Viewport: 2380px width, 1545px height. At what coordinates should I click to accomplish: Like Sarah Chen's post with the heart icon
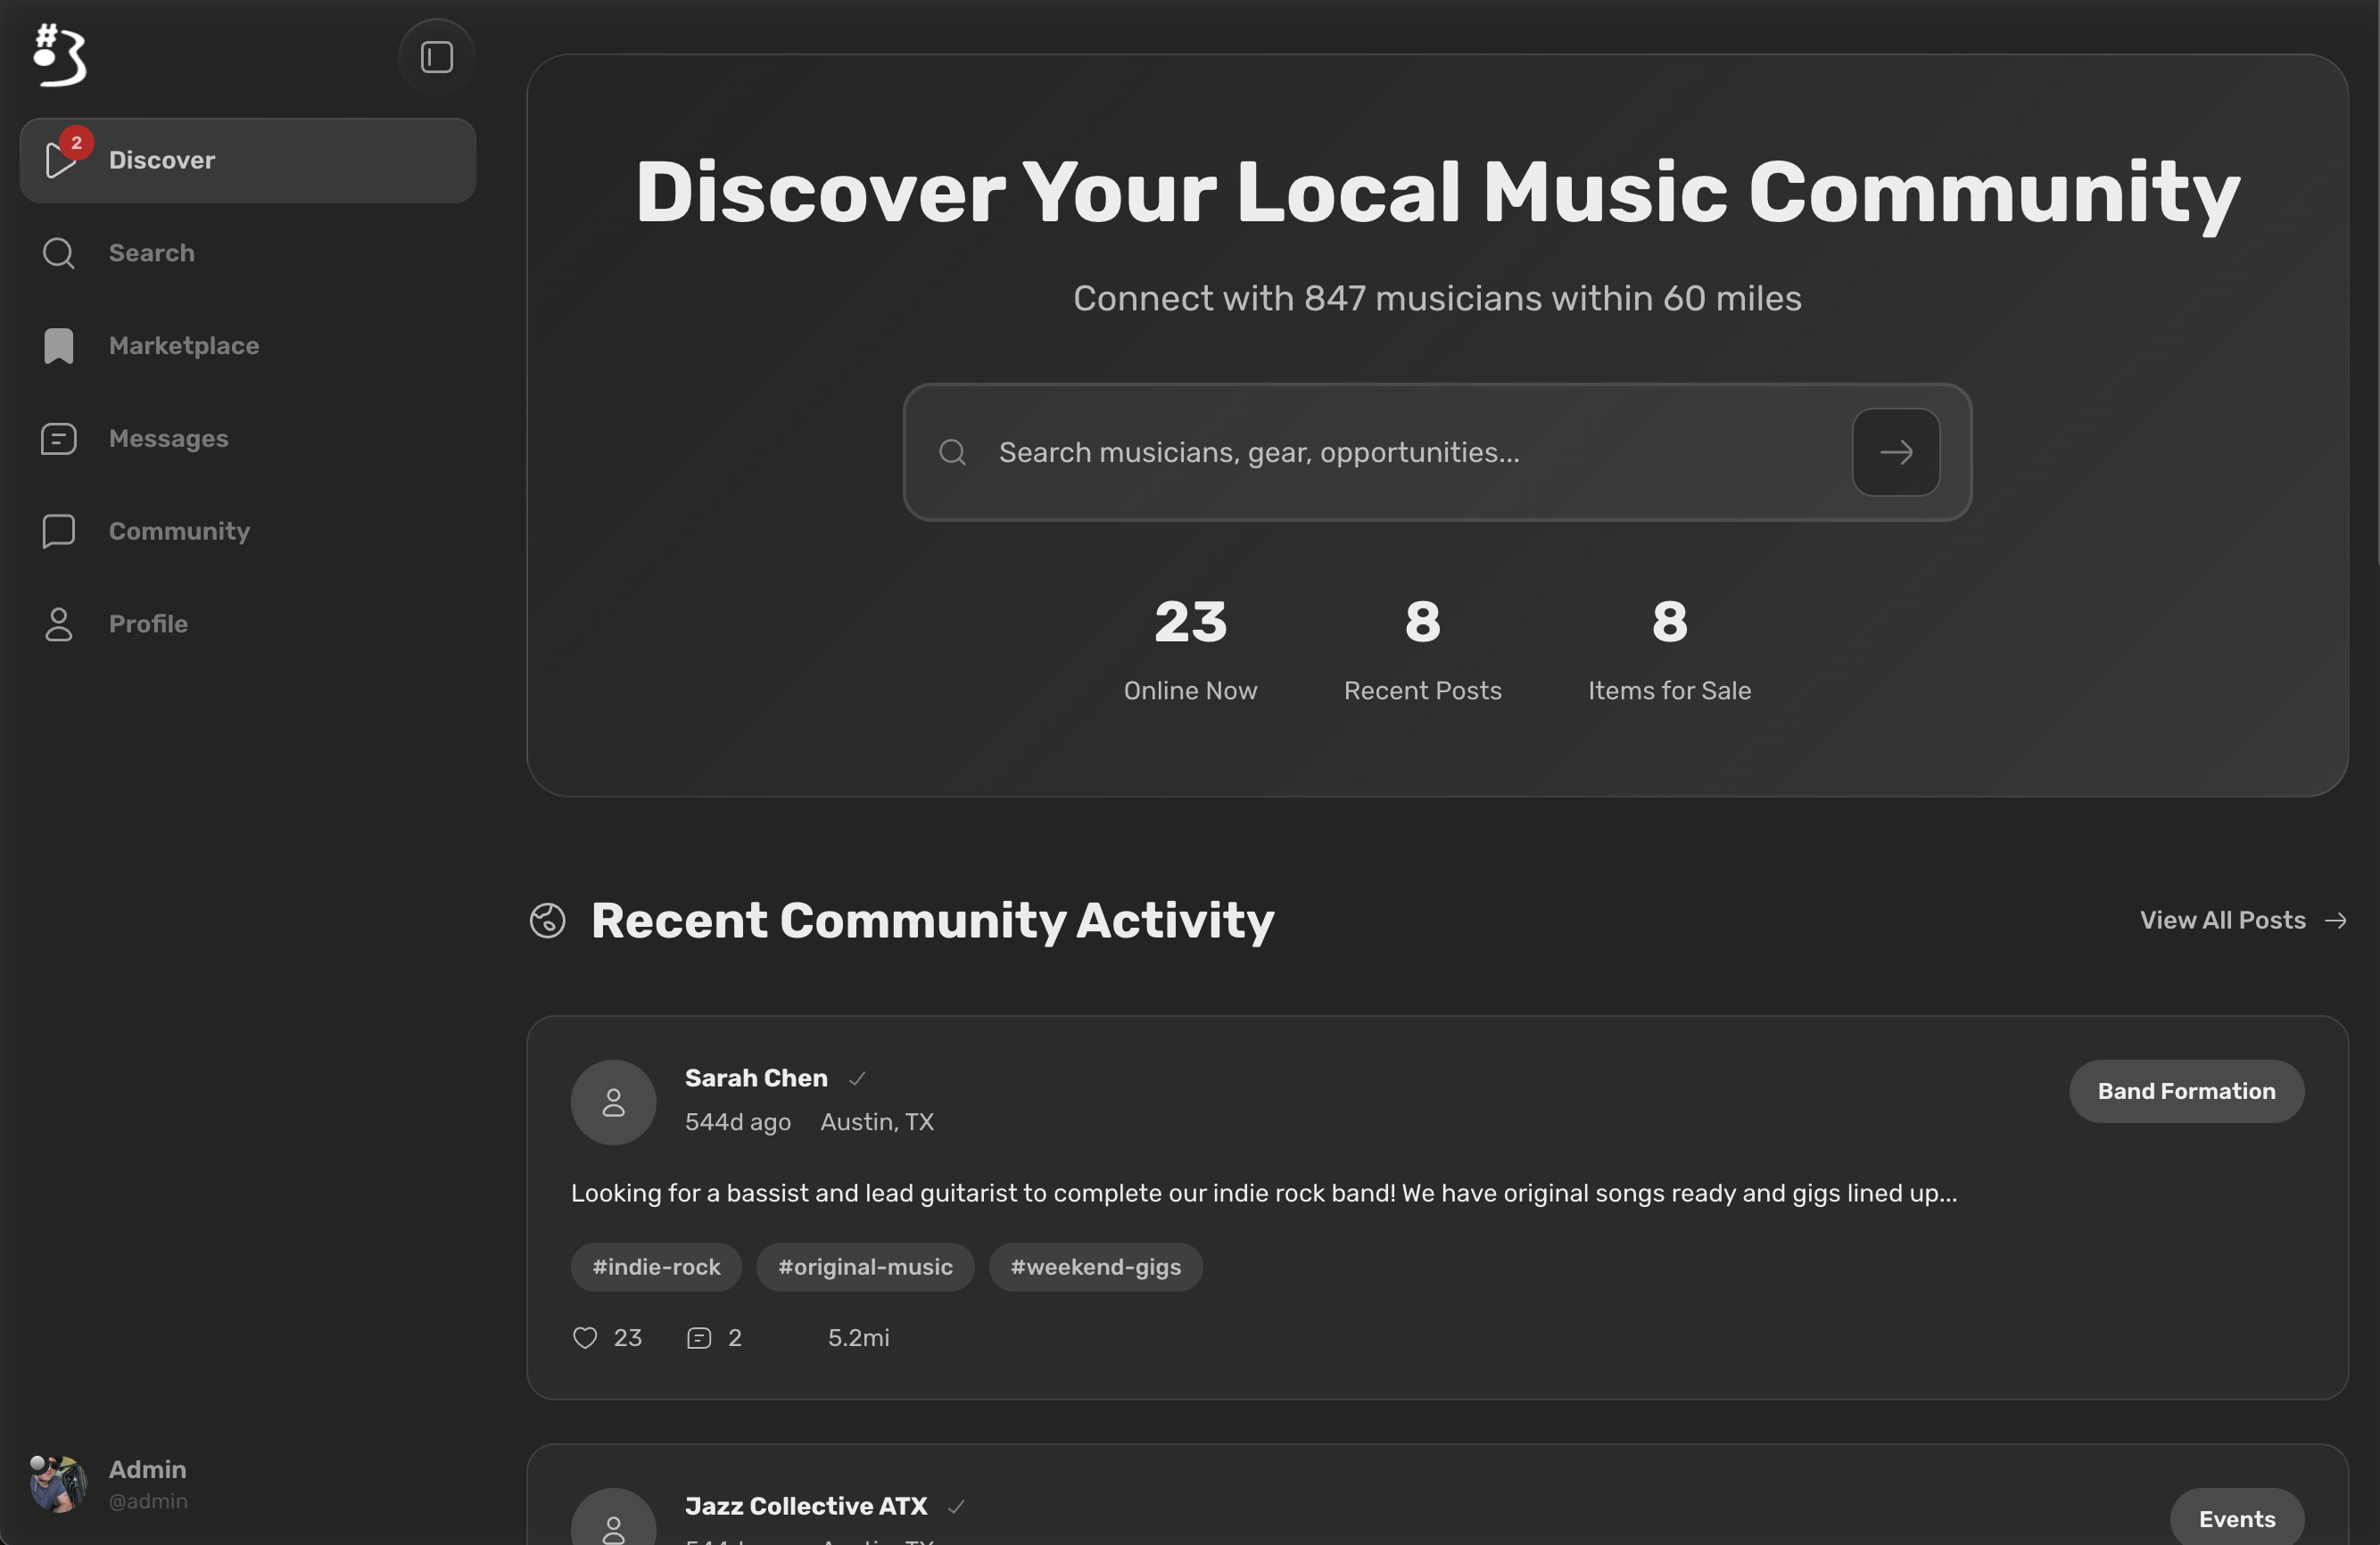(x=585, y=1338)
